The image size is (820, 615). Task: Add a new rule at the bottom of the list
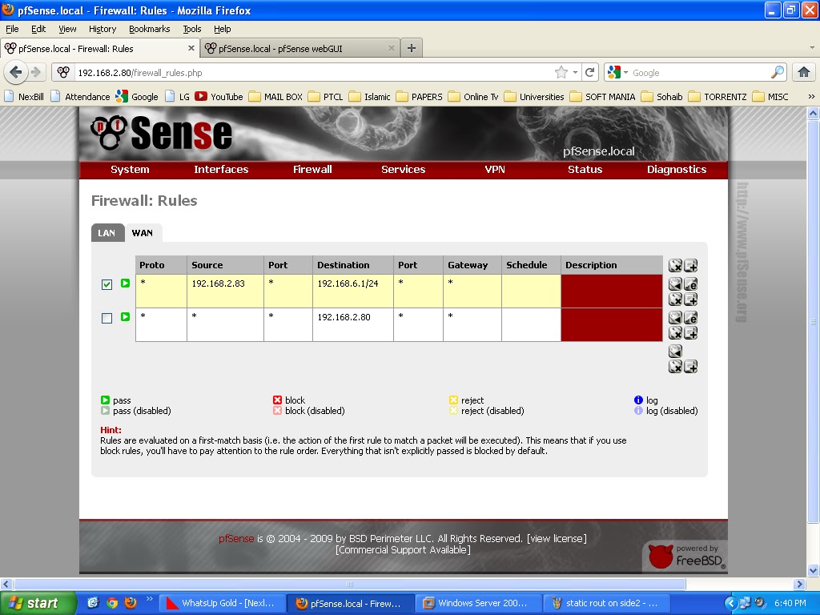click(690, 366)
